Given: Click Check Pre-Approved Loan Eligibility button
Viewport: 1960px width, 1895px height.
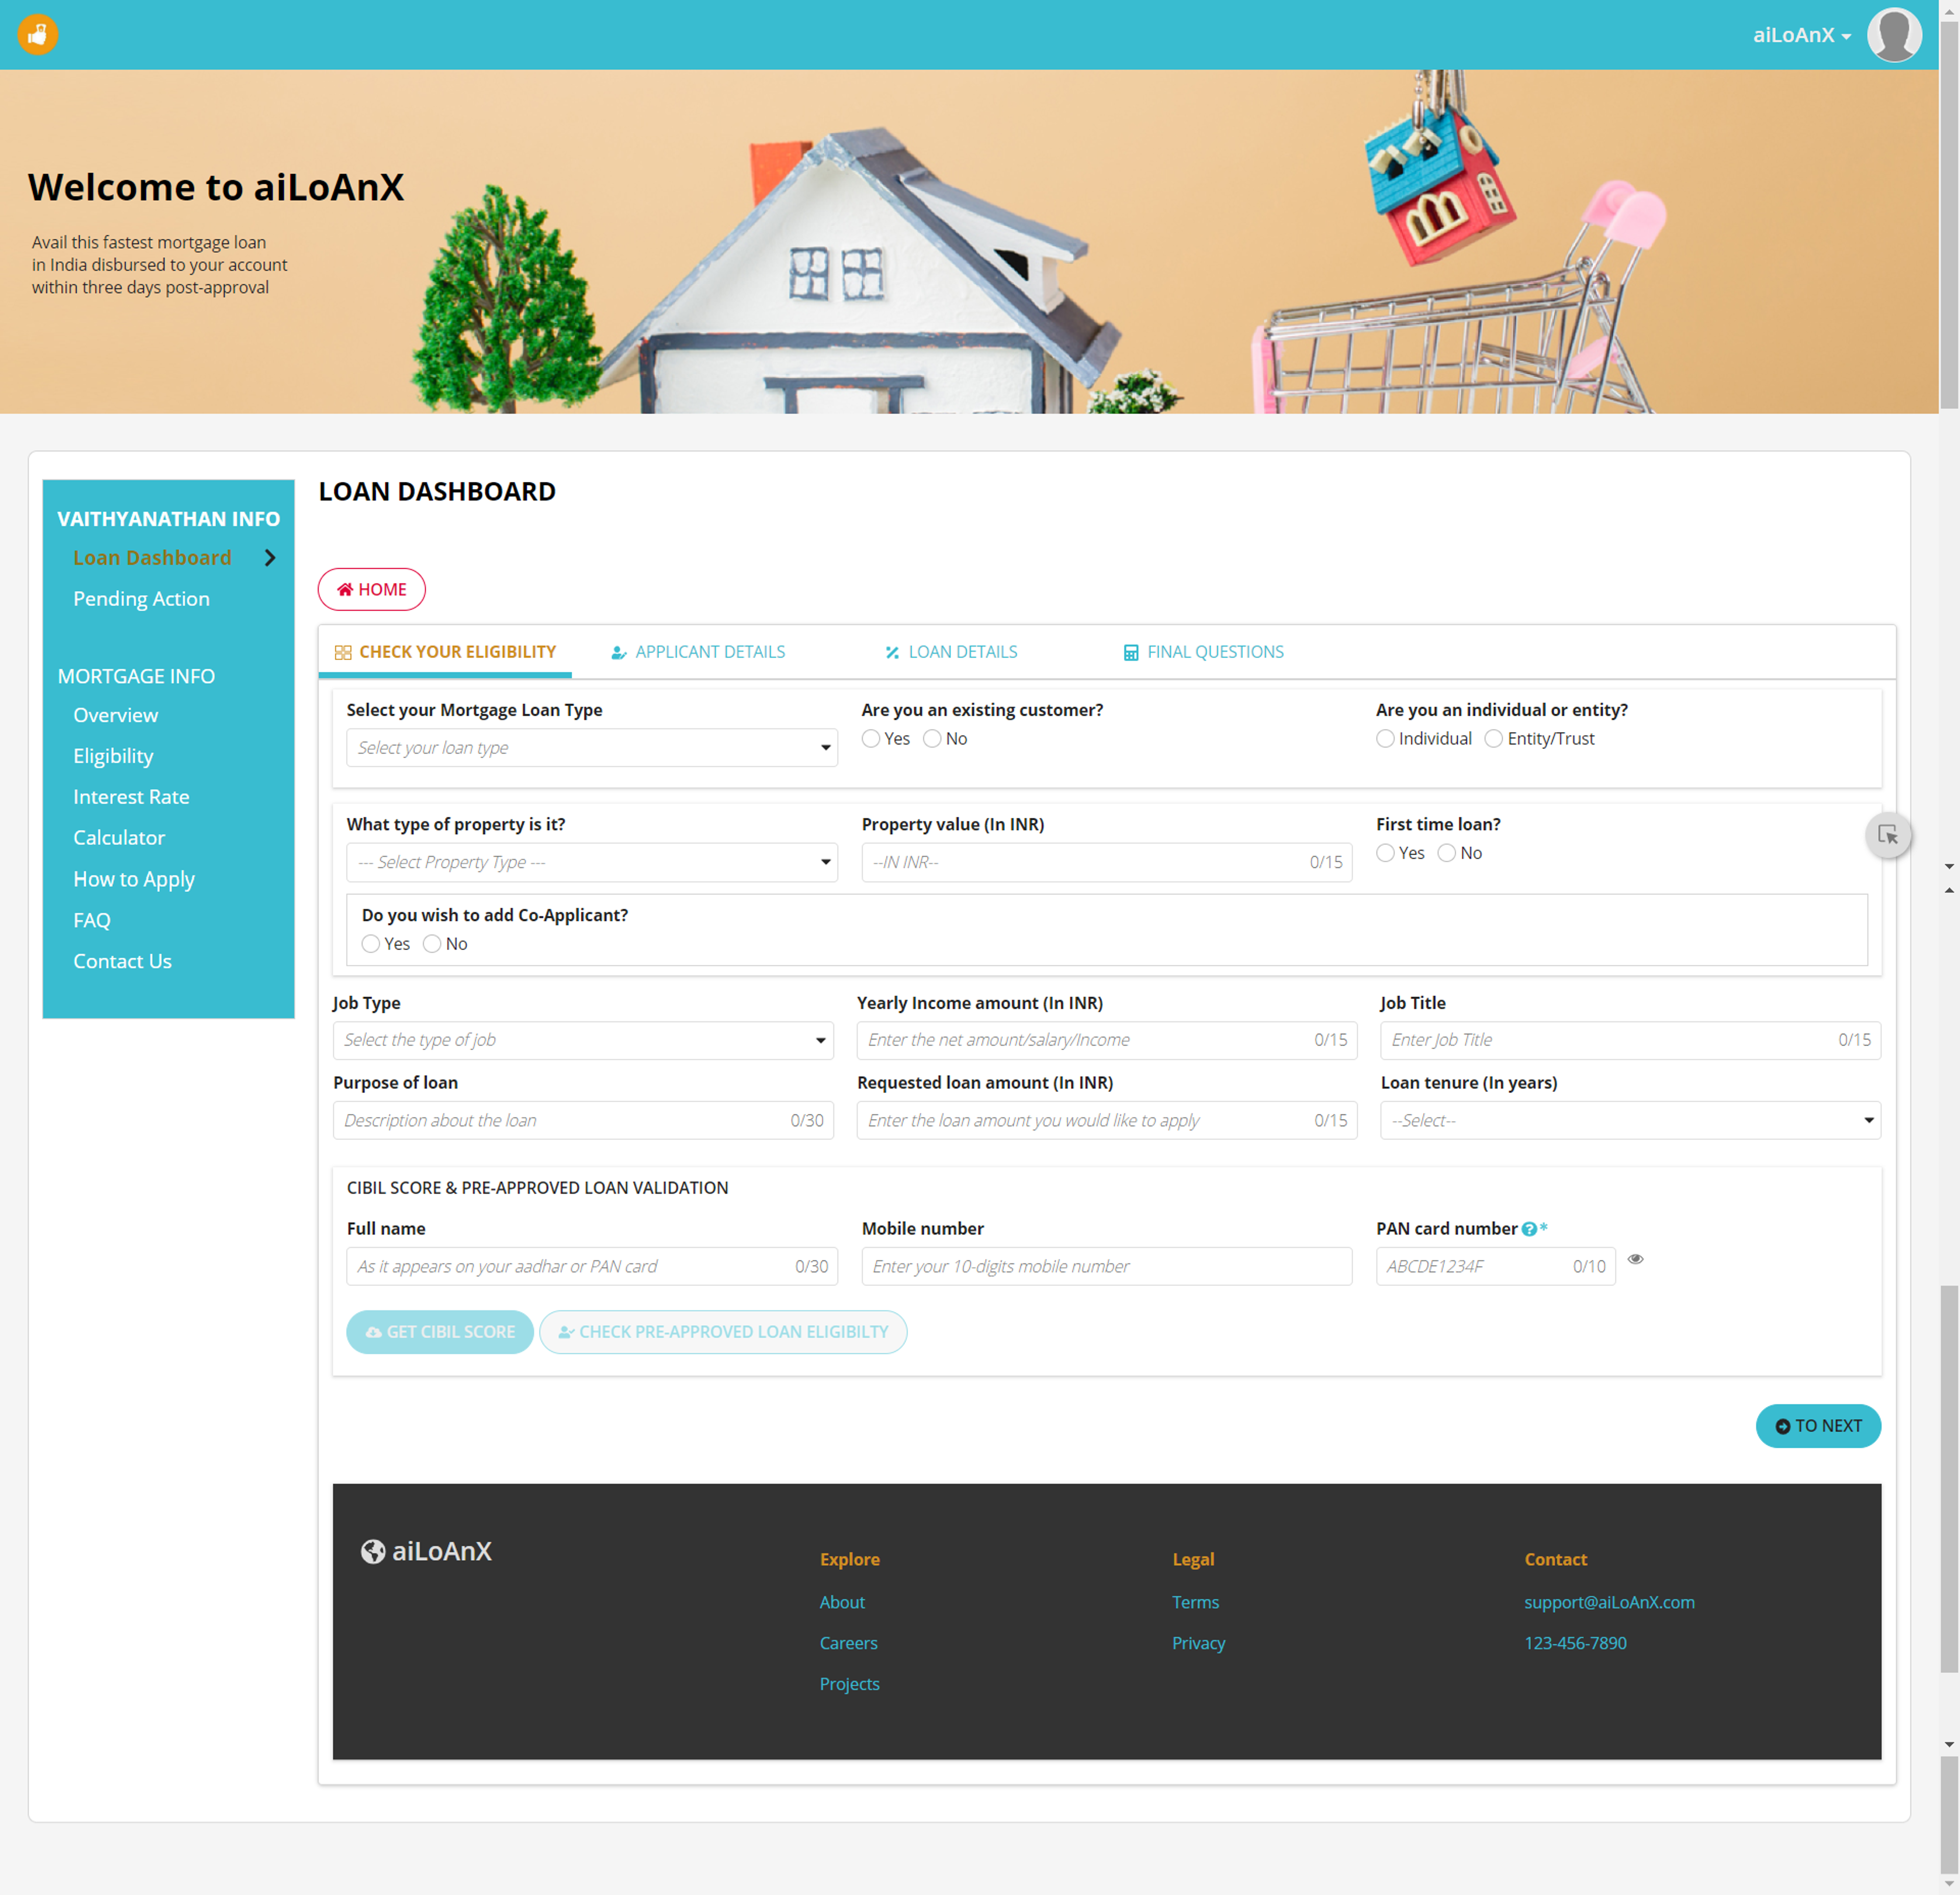Looking at the screenshot, I should pos(723,1332).
